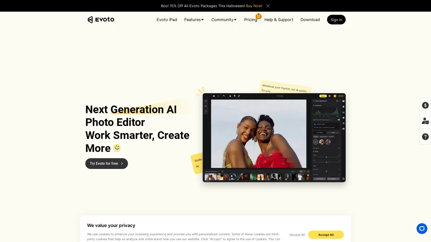This screenshot has height=242, width=431.
Task: Click the question-mark floating help icon
Action: 425,137
